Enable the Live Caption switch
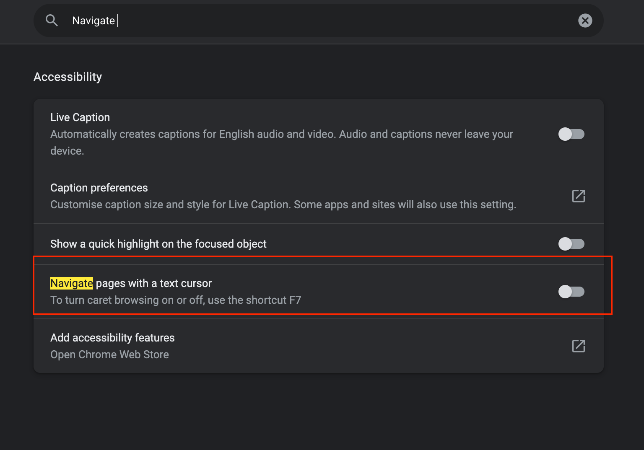Viewport: 644px width, 450px height. pyautogui.click(x=571, y=134)
